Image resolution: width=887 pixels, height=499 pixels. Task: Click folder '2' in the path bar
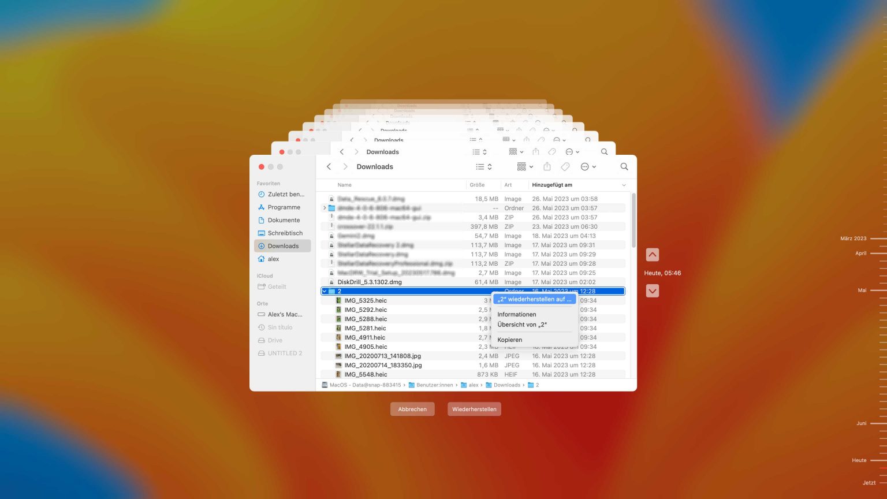pos(533,385)
